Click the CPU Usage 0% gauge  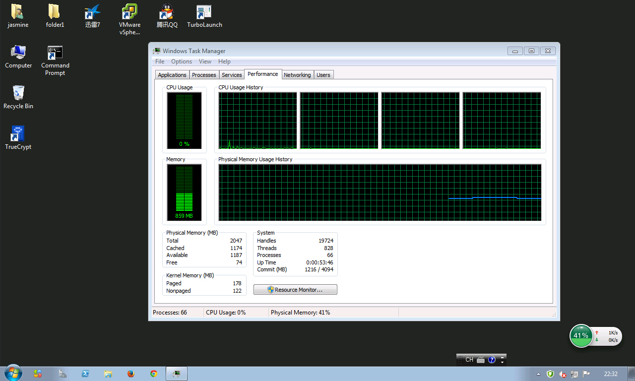click(x=184, y=121)
